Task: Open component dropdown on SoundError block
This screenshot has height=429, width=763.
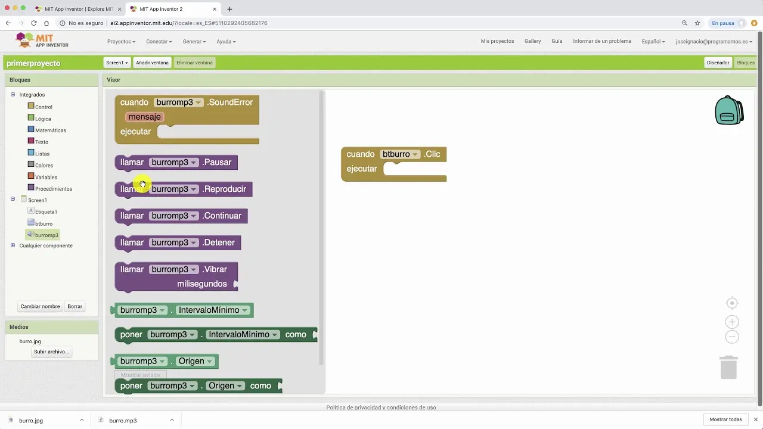Action: pos(198,102)
